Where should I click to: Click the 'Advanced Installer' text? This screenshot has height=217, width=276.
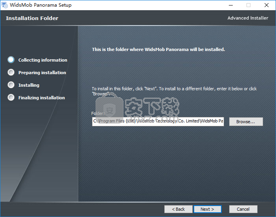point(248,18)
